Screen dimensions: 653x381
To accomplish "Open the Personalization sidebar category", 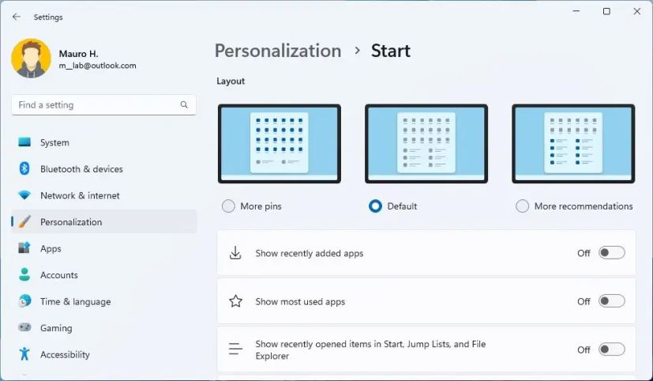I will click(x=71, y=222).
